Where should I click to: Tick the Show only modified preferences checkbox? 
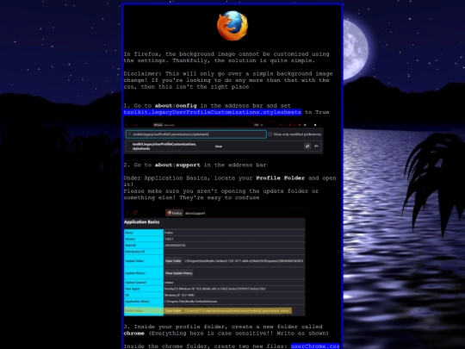click(270, 134)
